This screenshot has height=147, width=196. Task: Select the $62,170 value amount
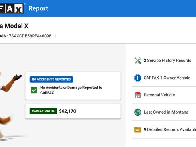67,111
